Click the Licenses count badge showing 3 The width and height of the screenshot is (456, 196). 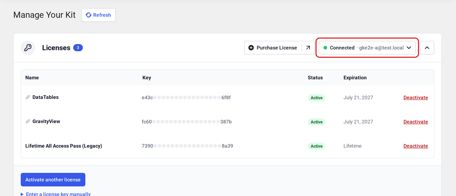pyautogui.click(x=78, y=48)
